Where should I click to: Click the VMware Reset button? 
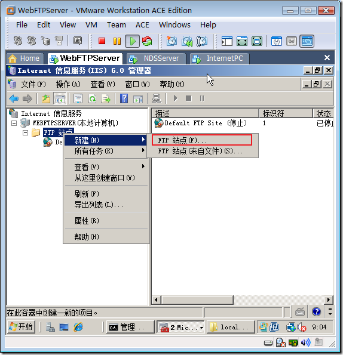tap(147, 41)
